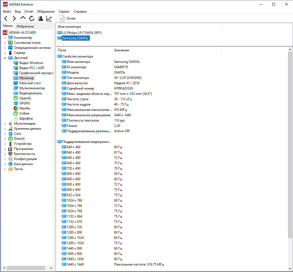Viewport: 293px width, 272px height.
Task: Switch to the Меню tab
Action: point(8,26)
